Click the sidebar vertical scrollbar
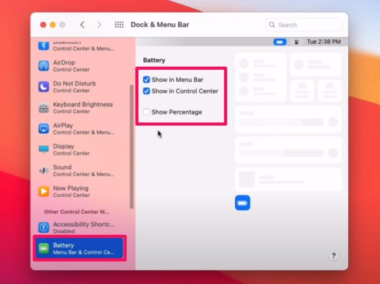Image resolution: width=380 pixels, height=284 pixels. [x=131, y=146]
